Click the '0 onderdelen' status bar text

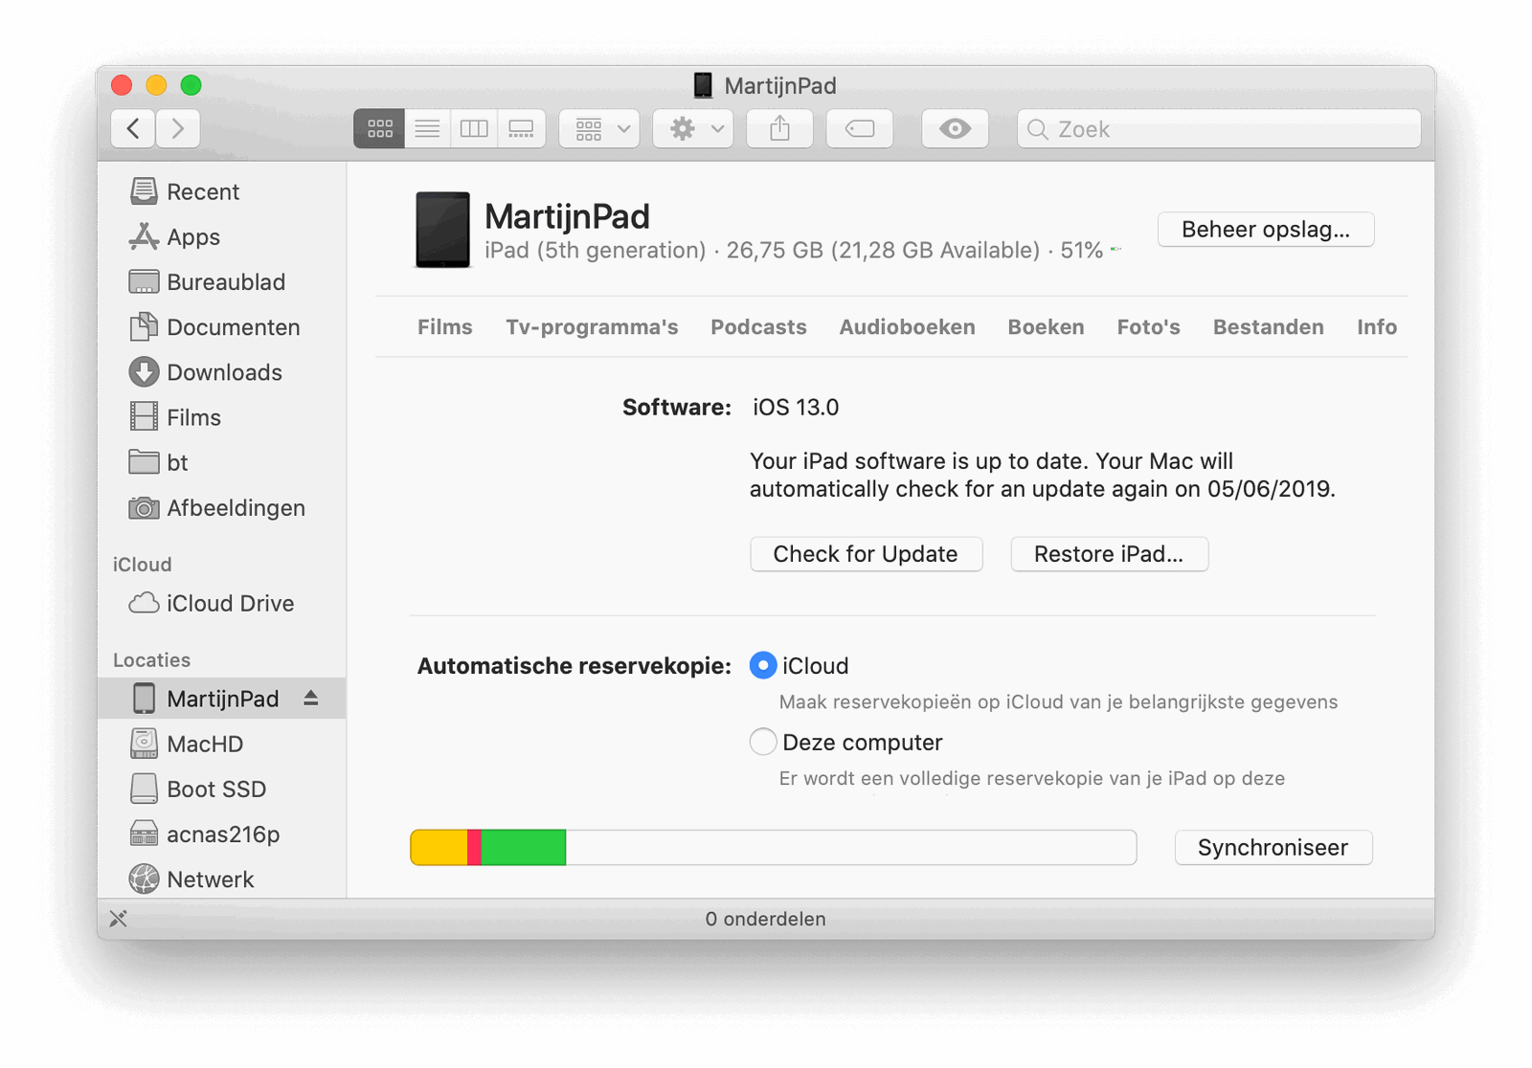[765, 919]
